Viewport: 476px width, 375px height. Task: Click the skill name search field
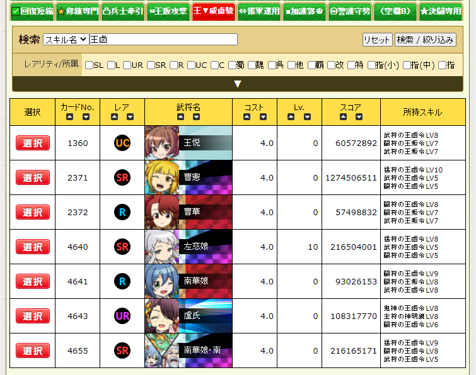tap(163, 40)
